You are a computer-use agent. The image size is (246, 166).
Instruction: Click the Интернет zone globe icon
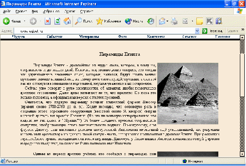pyautogui.click(x=184, y=161)
